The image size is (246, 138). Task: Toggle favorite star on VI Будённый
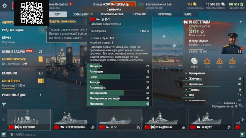(x=184, y=127)
